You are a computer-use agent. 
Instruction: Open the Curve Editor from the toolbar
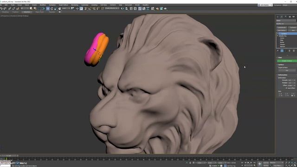(x=144, y=8)
